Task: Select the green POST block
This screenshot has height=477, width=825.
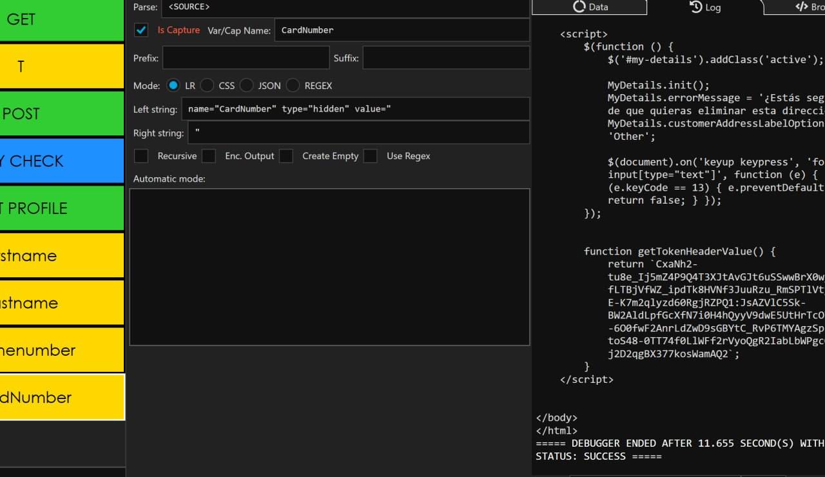Action: point(62,113)
